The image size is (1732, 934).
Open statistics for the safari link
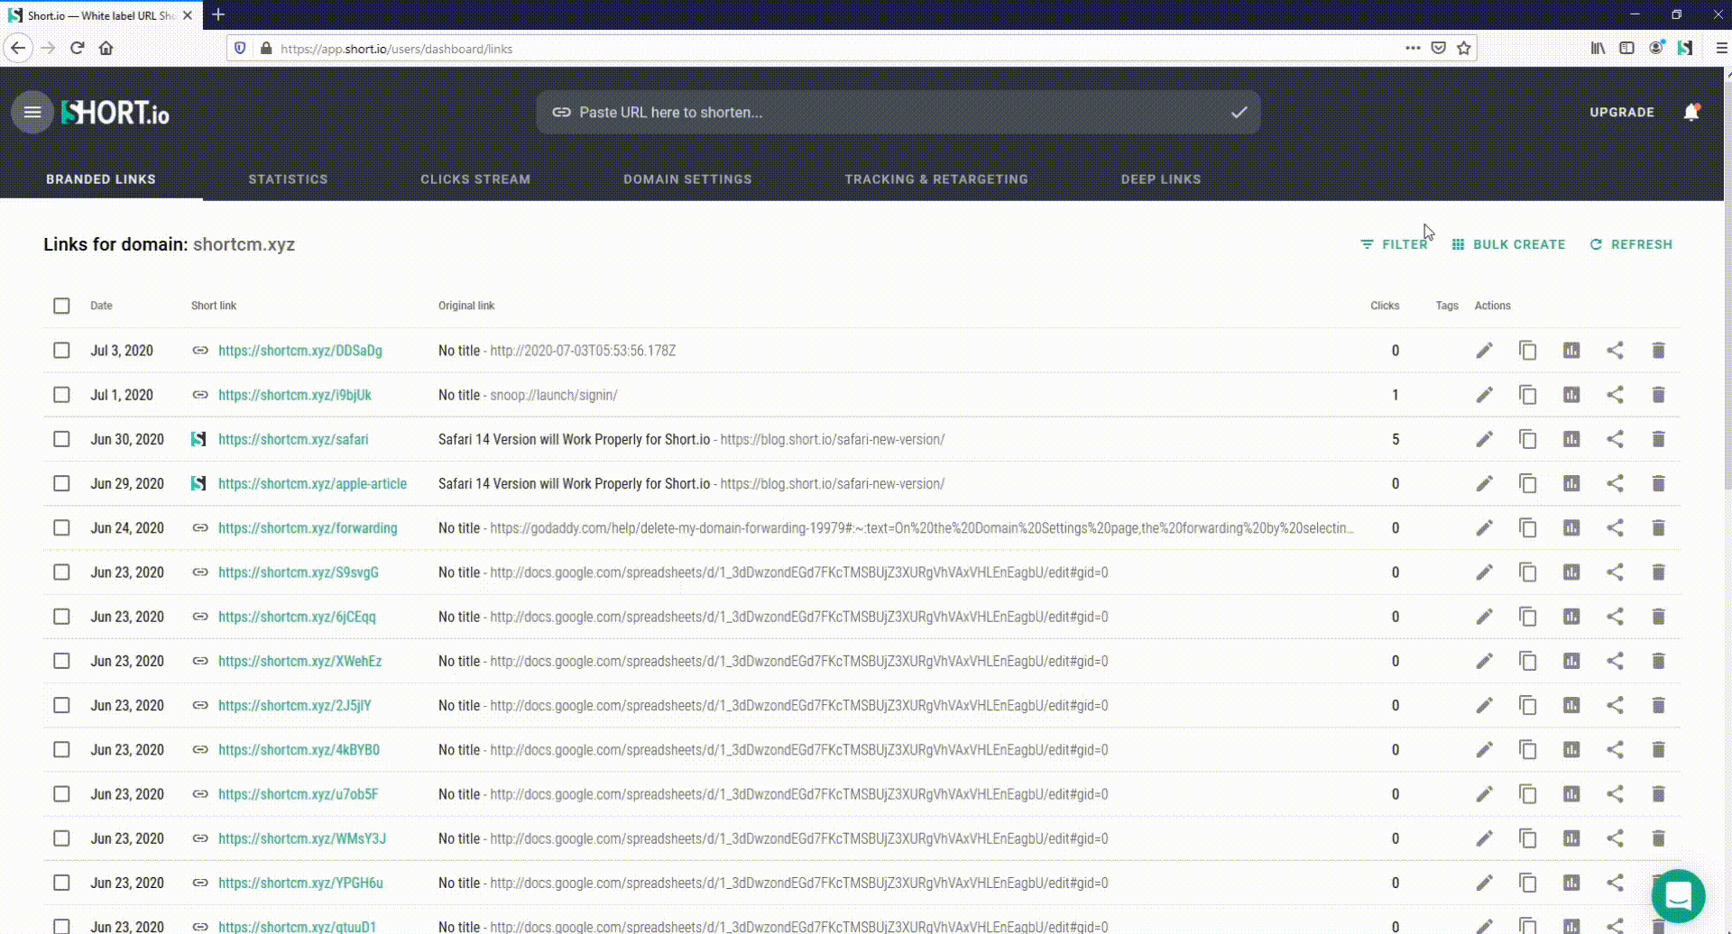click(x=1571, y=439)
